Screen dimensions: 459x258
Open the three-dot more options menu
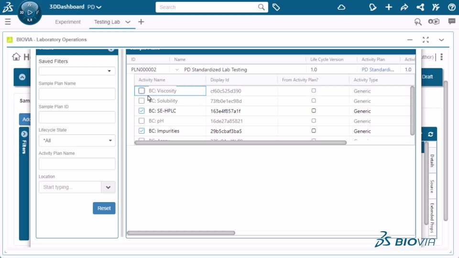(441, 57)
